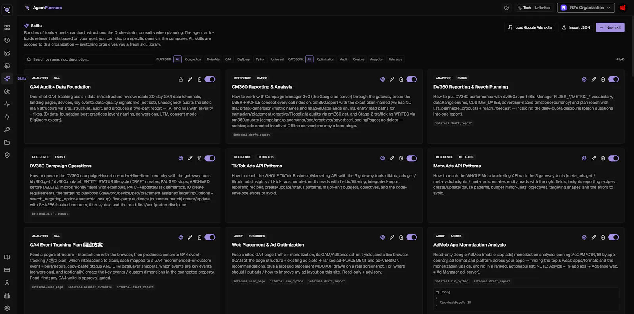Open the book docs icon in the sidebar

(x=7, y=257)
